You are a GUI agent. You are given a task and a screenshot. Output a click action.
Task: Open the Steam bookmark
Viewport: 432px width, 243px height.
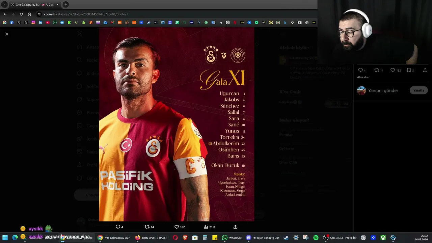(148, 23)
